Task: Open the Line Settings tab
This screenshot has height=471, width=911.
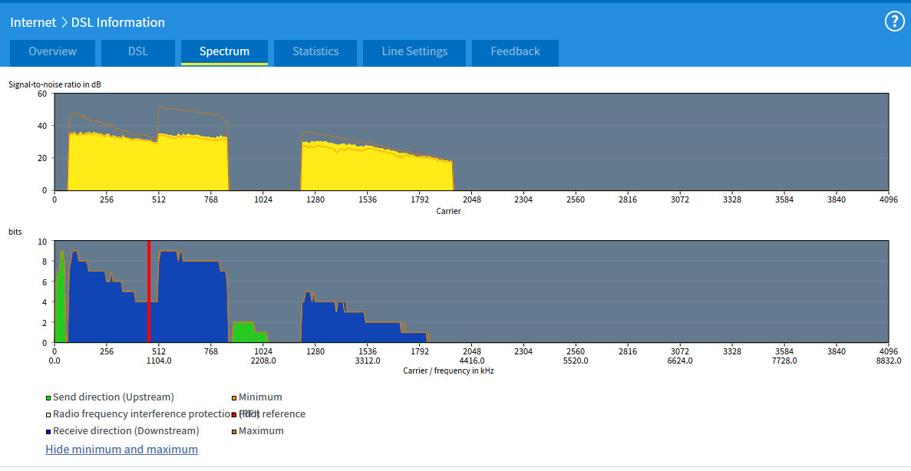Action: coord(414,51)
